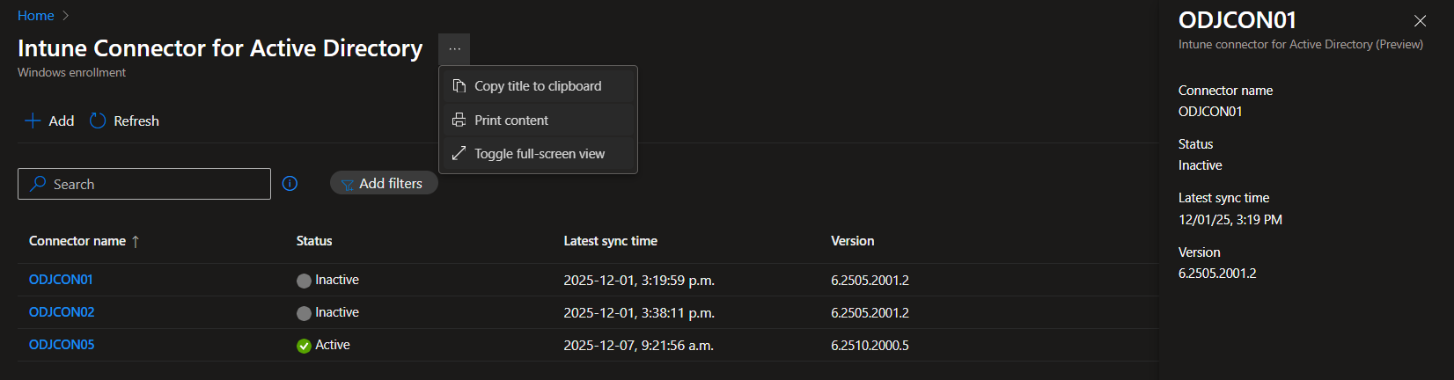Screen dimensions: 1454x380
Task: Open the ODJCON05 connector link
Action: click(62, 345)
